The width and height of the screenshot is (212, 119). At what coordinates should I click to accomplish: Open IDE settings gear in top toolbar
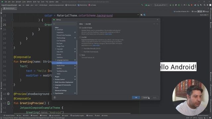point(207,5)
